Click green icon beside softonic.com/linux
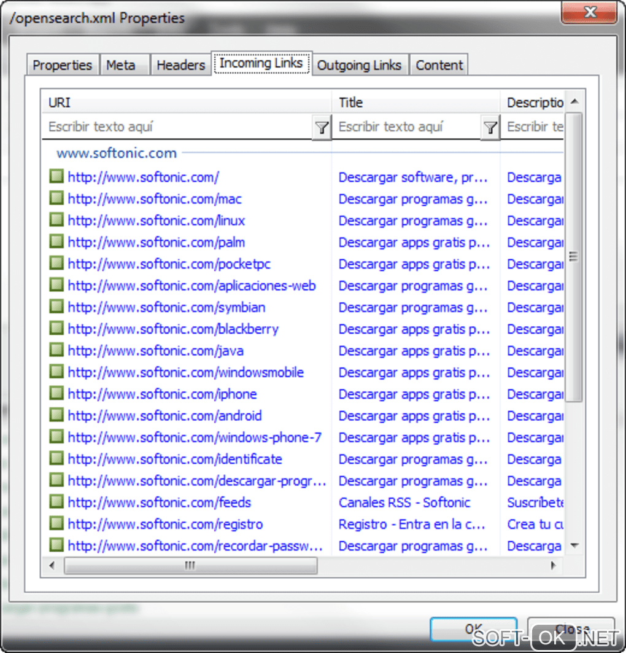The width and height of the screenshot is (626, 653). coord(56,220)
